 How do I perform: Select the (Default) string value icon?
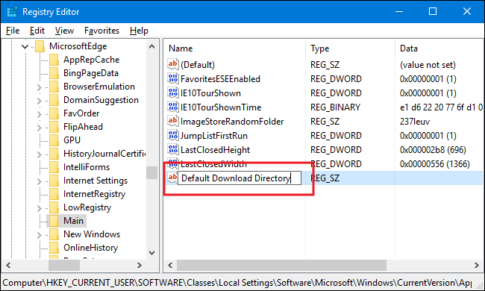[x=173, y=64]
